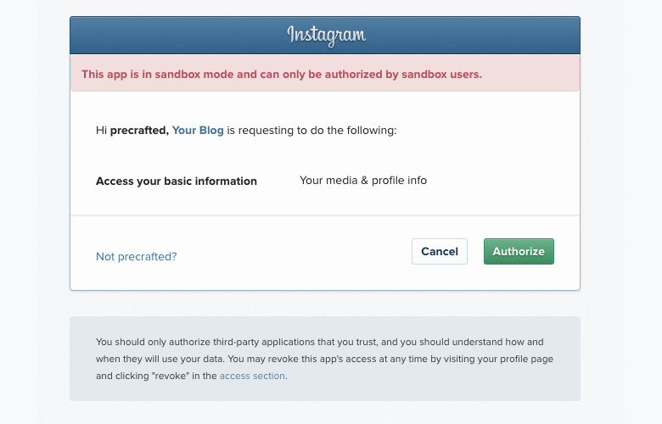The width and height of the screenshot is (662, 424).
Task: Click 'when they will use your data' sentence
Action: pyautogui.click(x=160, y=359)
